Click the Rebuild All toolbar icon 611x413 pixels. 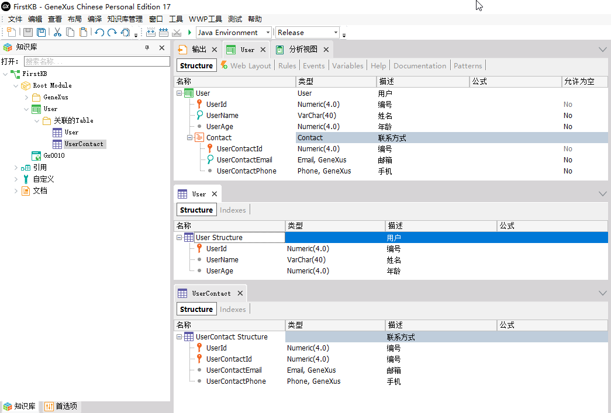(164, 32)
